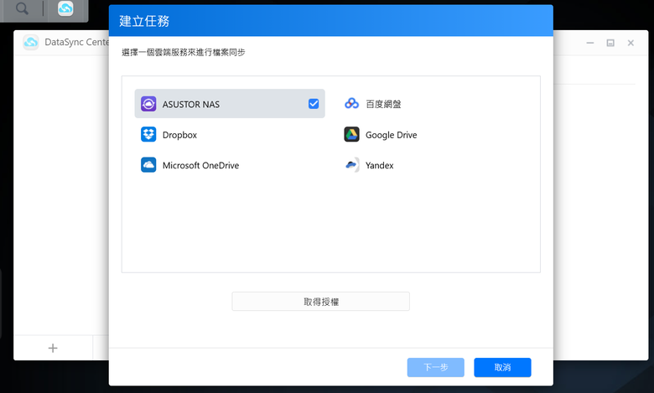Click the 下一步 button
Screen dimensions: 654x393
[435, 367]
